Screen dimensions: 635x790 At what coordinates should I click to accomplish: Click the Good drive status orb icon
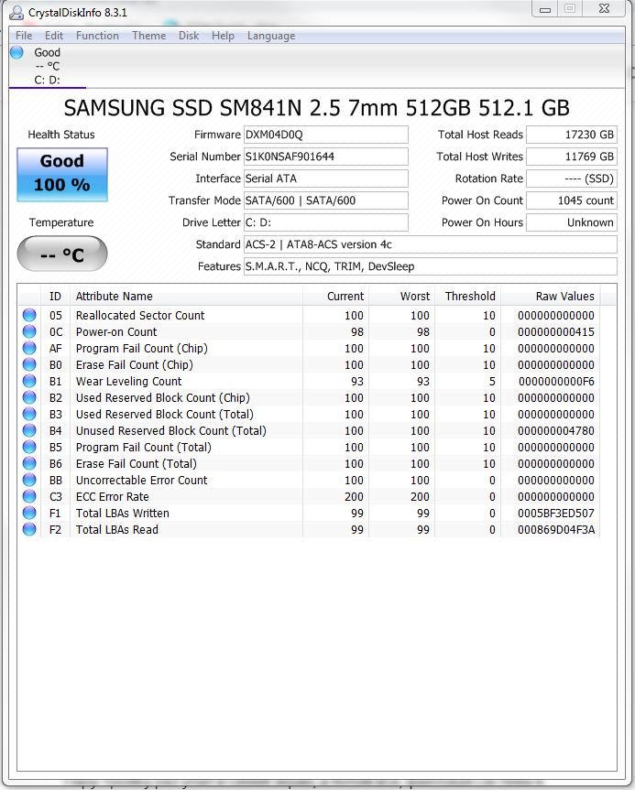(16, 53)
